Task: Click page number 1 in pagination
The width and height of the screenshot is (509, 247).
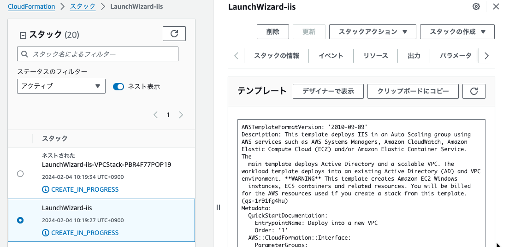Action: tap(168, 115)
